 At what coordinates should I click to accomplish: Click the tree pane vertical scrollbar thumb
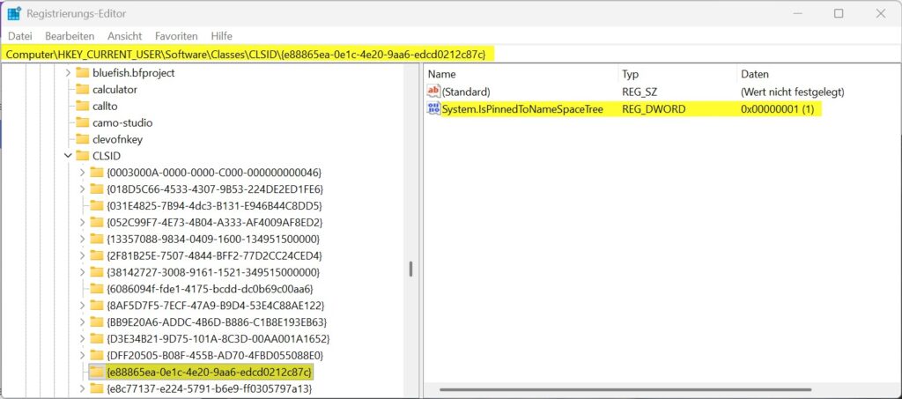click(x=410, y=269)
